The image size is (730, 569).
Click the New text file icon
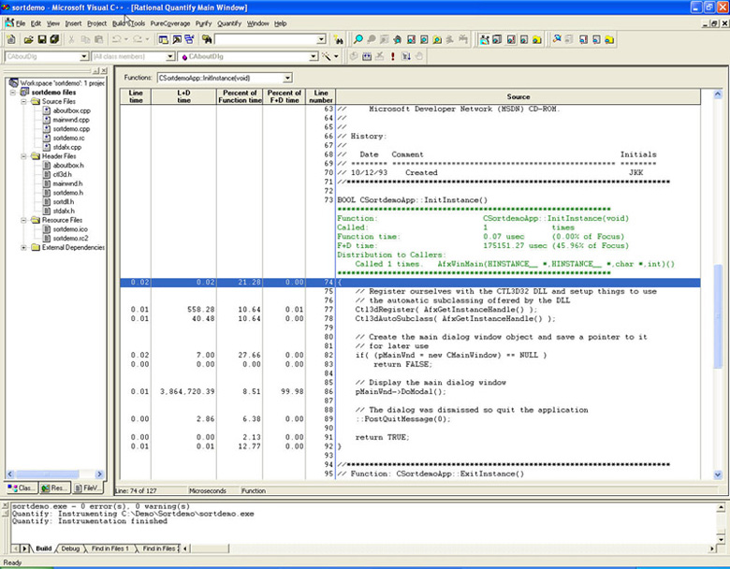coord(12,39)
